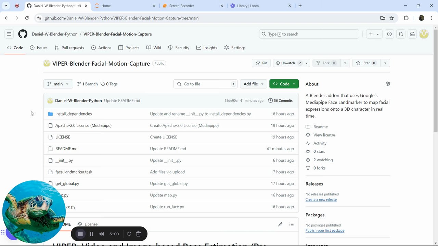Expand the Fork options dropdown arrow
The image size is (438, 246).
point(345,63)
